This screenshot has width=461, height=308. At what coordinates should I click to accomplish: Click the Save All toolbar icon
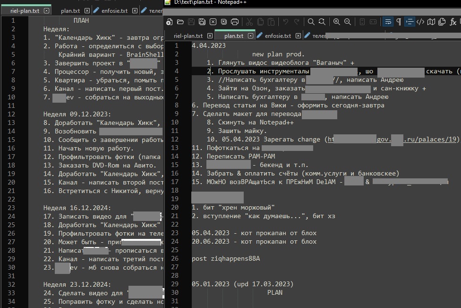(x=202, y=22)
